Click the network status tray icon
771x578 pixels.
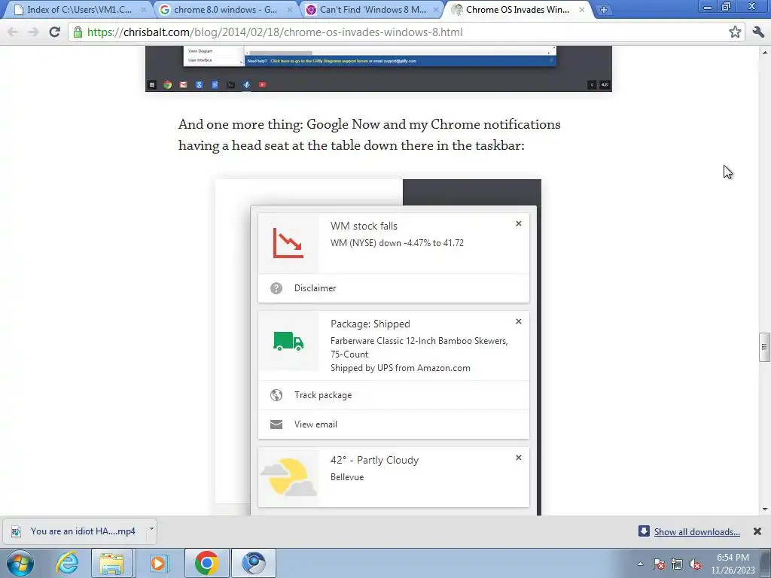tap(677, 564)
